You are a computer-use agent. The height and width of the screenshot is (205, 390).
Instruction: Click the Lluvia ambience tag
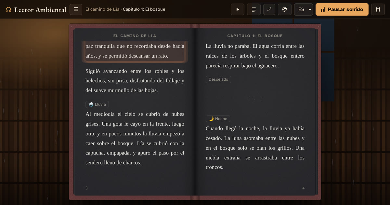[x=97, y=104]
